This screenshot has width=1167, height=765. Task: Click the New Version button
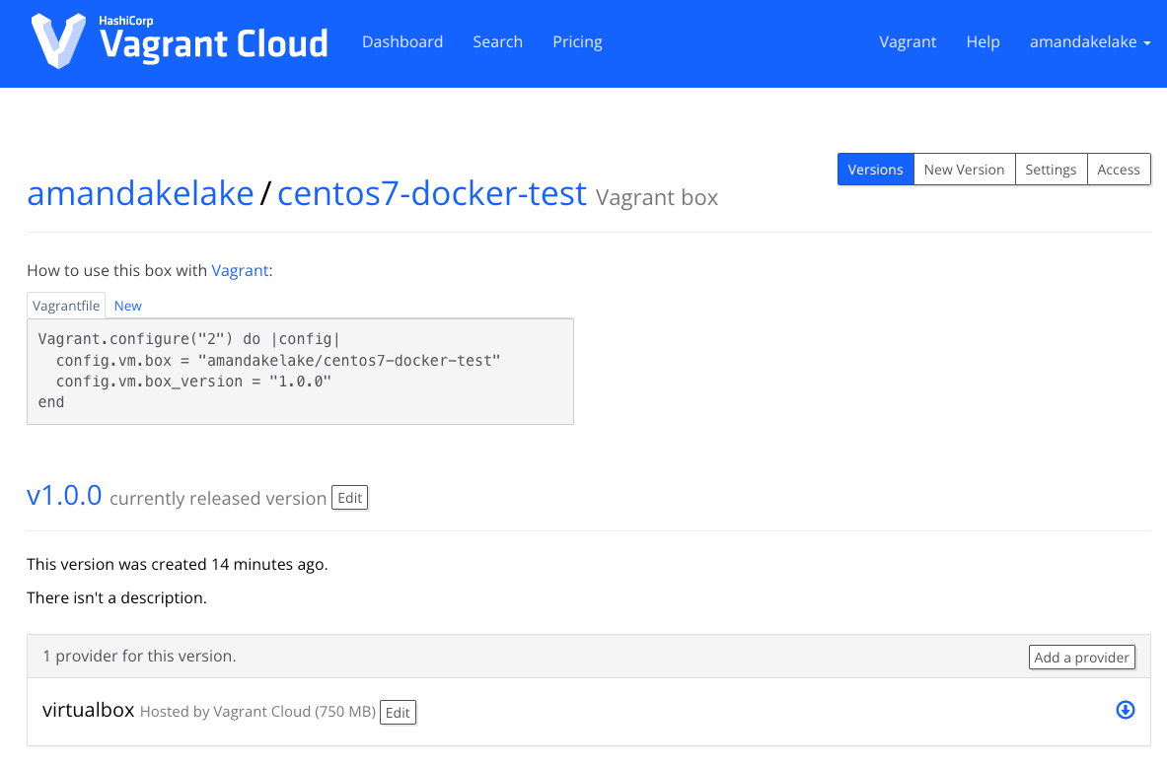(x=964, y=170)
